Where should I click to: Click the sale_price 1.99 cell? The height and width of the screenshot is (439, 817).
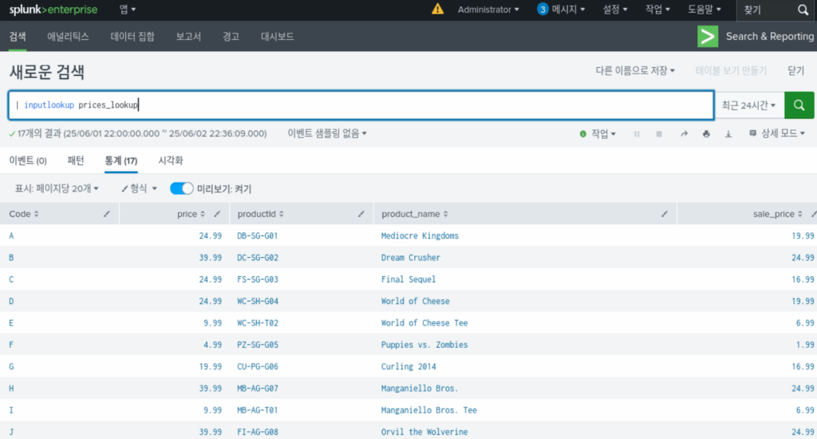click(x=805, y=345)
